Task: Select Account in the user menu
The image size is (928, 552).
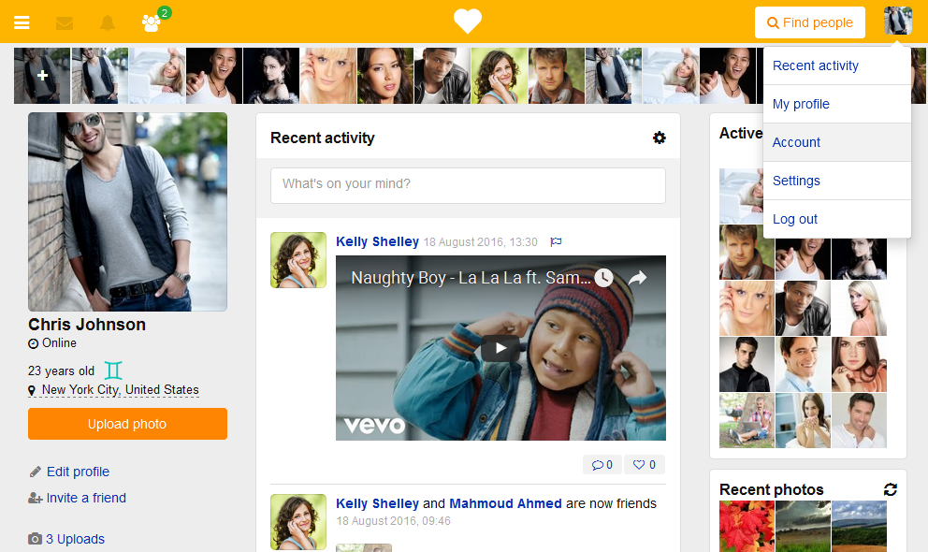Action: point(837,142)
